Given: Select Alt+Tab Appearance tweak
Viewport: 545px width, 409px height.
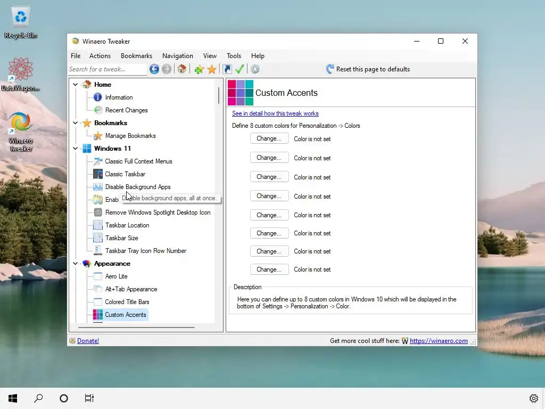Looking at the screenshot, I should 131,289.
